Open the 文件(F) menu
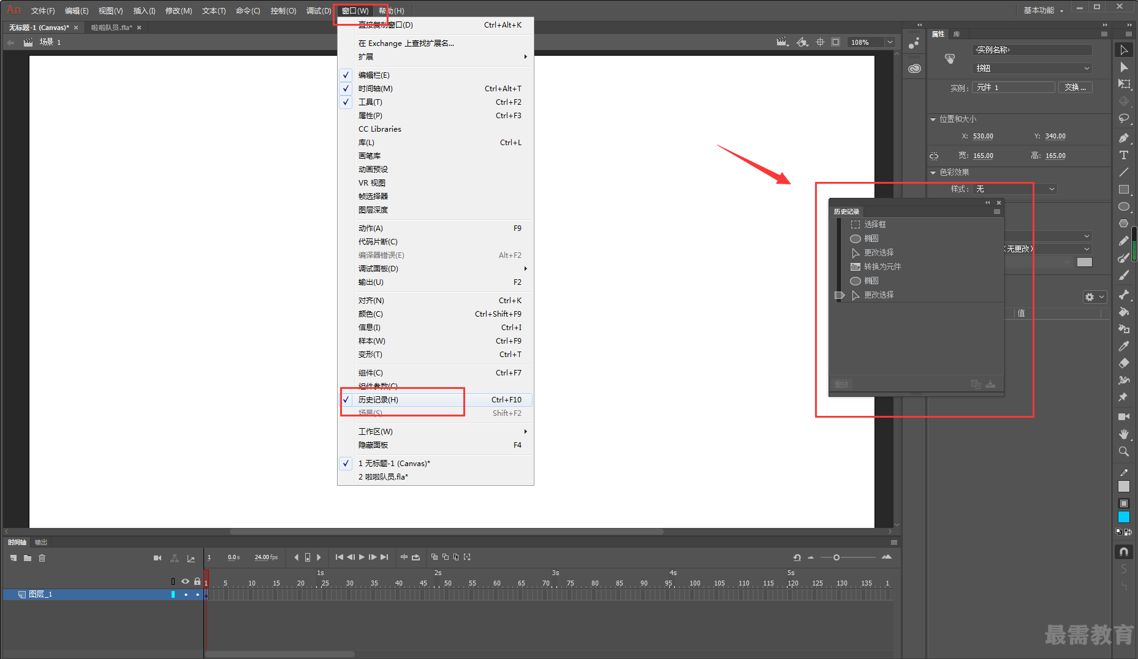 coord(43,11)
